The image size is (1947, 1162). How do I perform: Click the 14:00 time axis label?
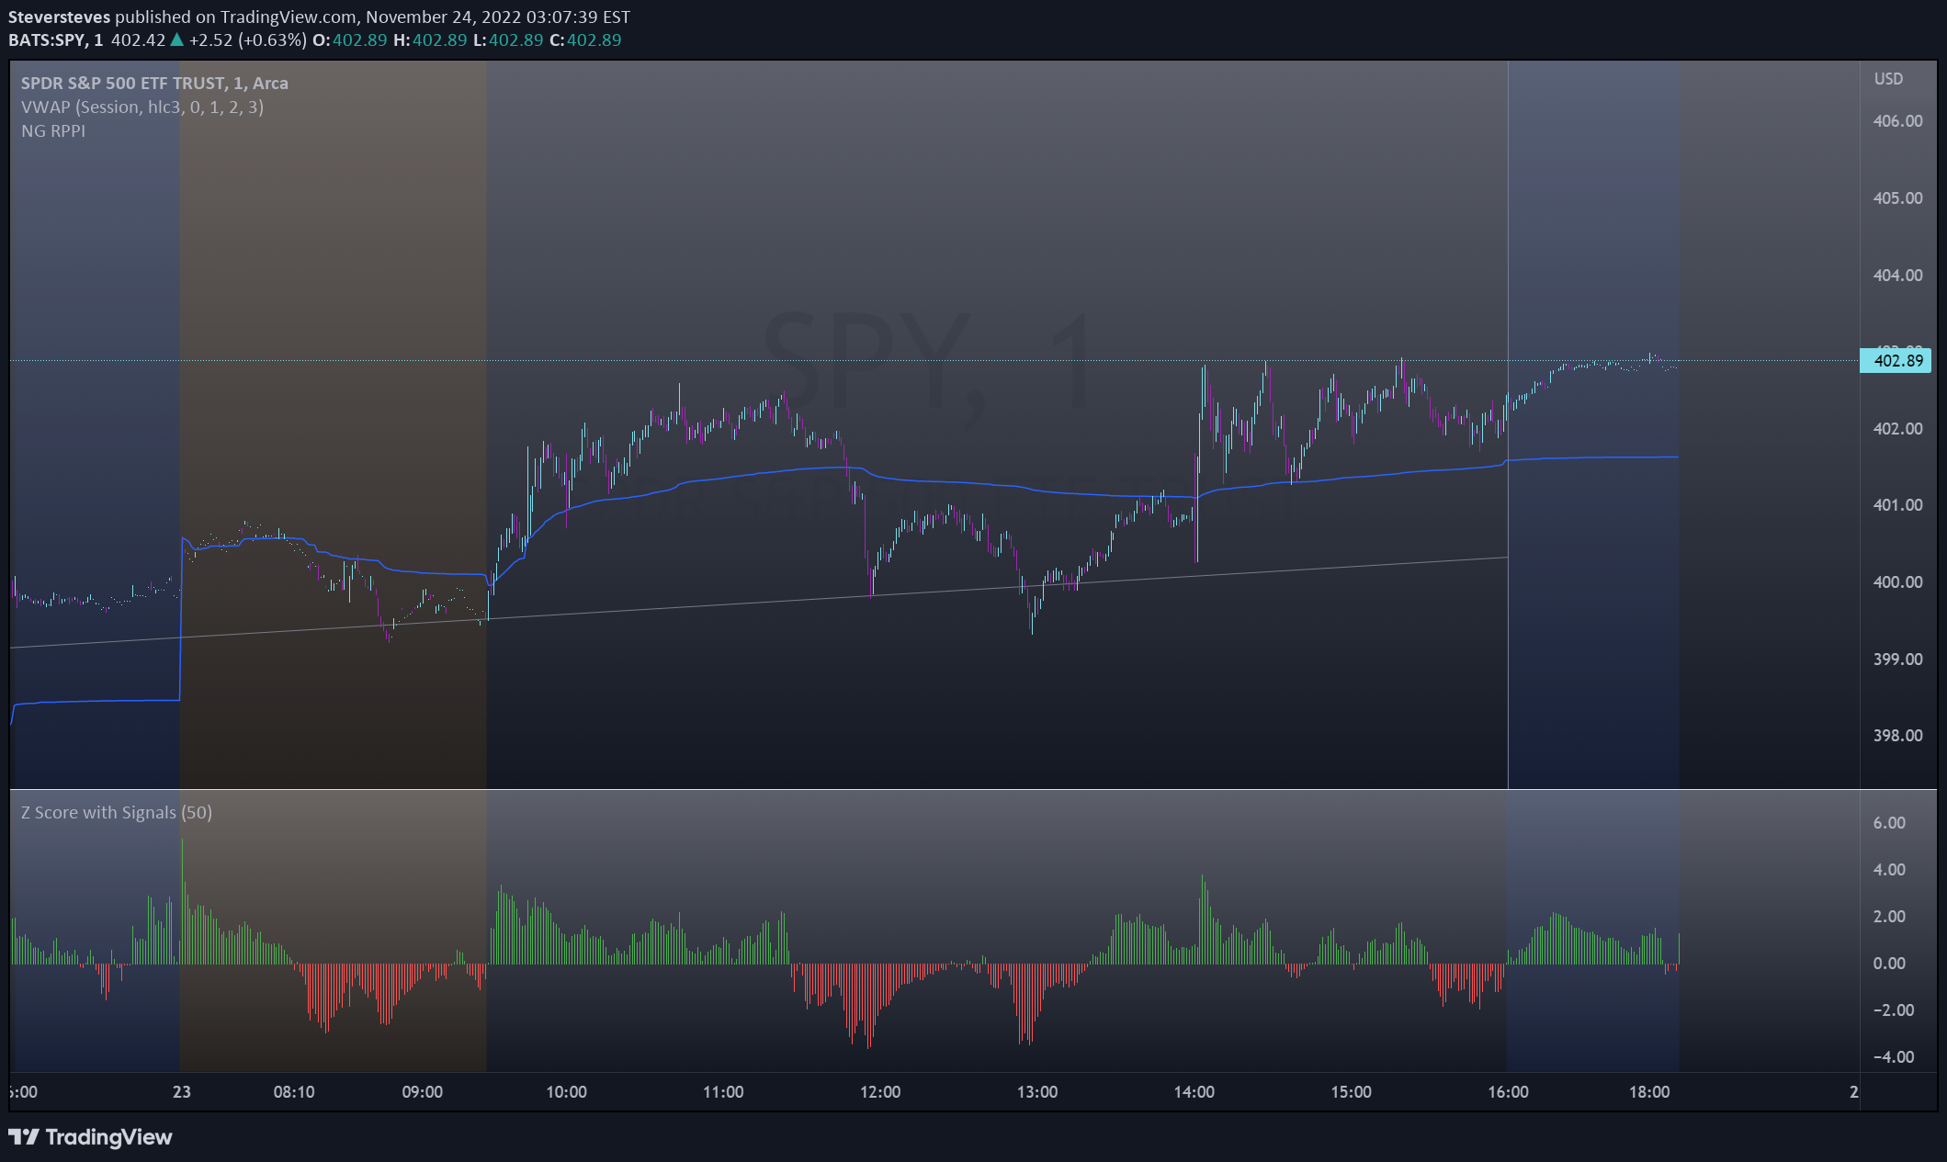coord(1194,1092)
